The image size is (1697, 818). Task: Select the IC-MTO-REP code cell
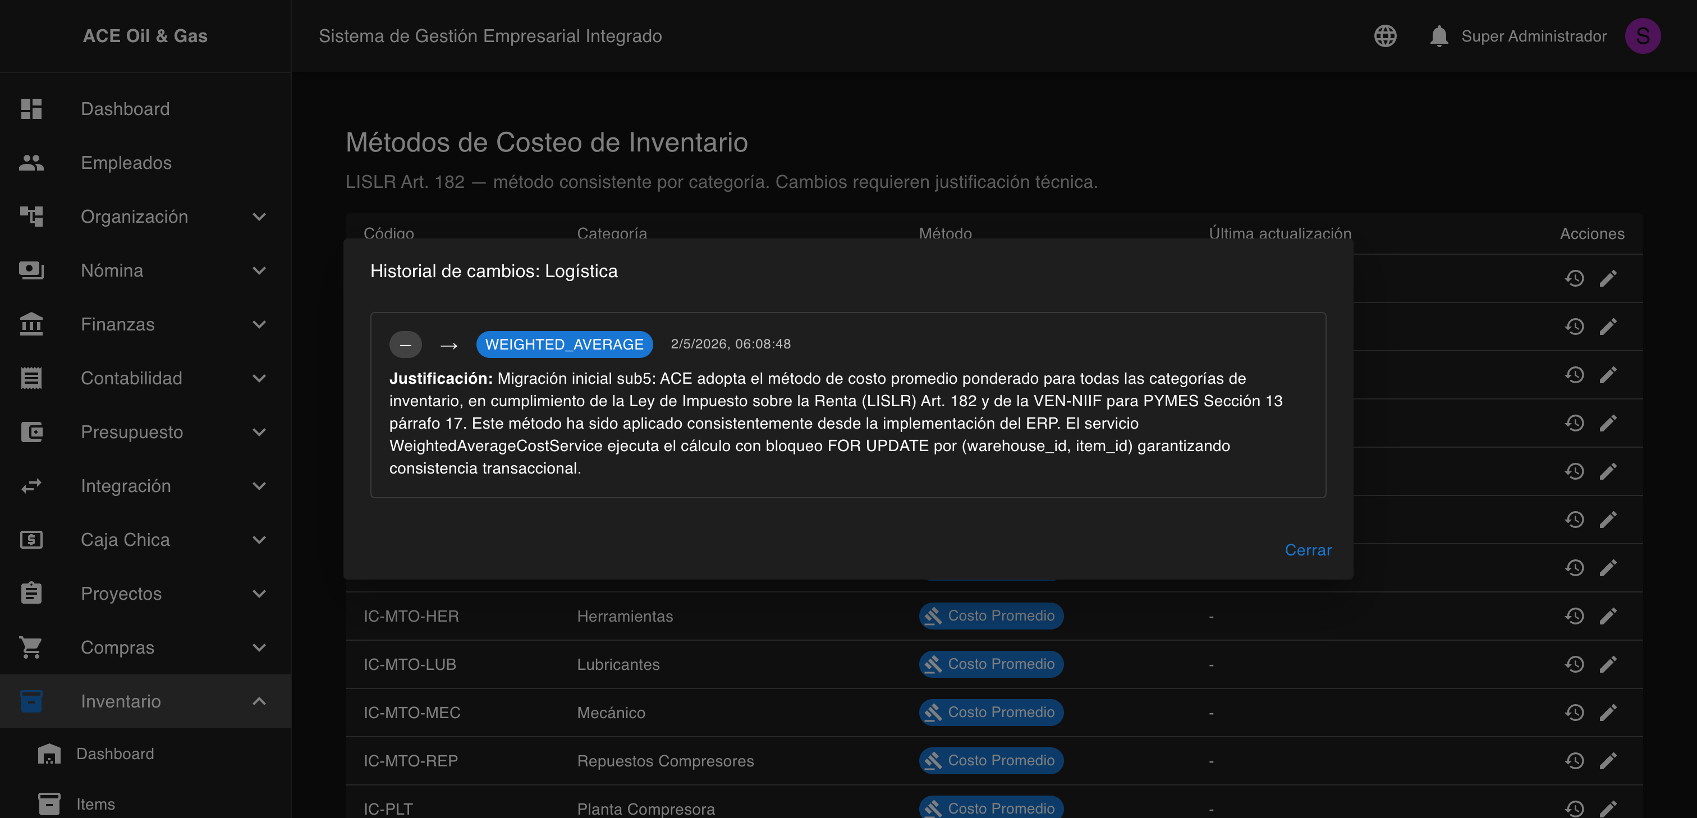(x=410, y=761)
